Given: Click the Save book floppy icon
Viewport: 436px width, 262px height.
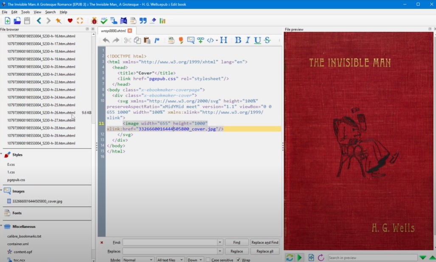Looking at the screenshot, I should (x=27, y=21).
